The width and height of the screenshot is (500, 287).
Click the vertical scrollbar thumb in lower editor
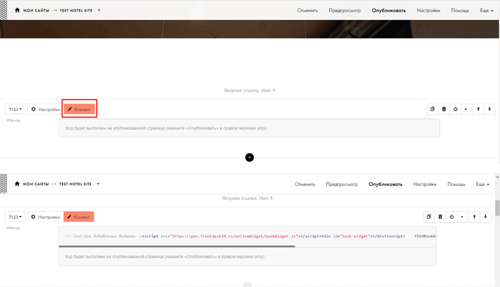(497, 208)
